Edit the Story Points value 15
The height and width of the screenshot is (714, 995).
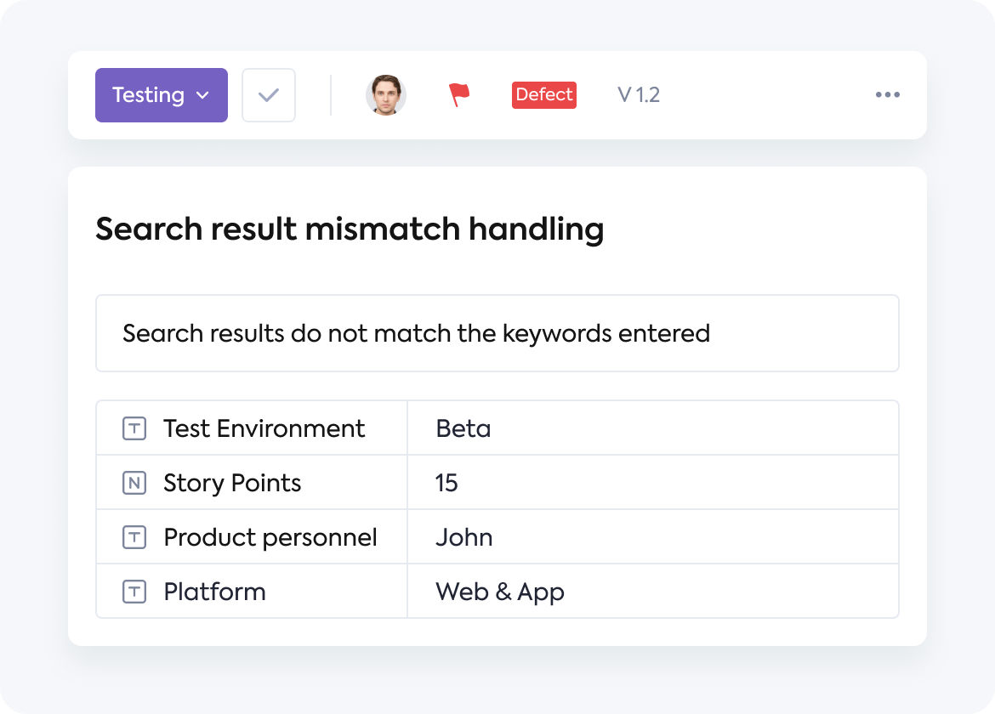tap(653, 483)
